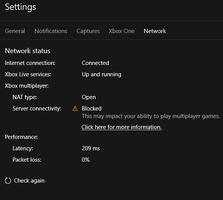Click the Network status heading
The image size is (223, 200).
tap(28, 51)
